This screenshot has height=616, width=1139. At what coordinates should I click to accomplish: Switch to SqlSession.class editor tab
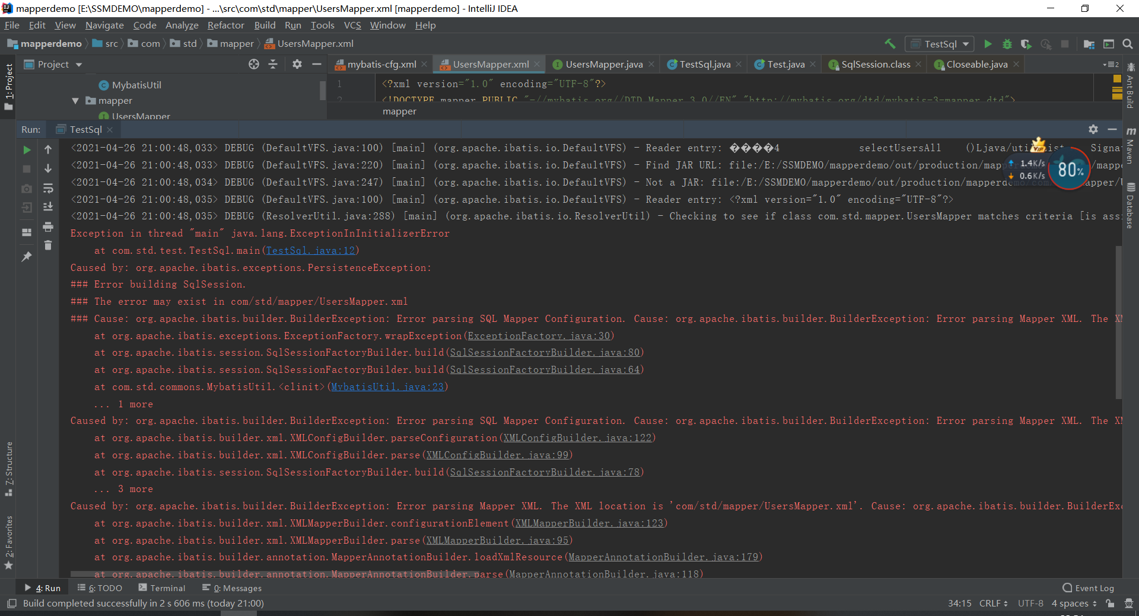pyautogui.click(x=875, y=64)
